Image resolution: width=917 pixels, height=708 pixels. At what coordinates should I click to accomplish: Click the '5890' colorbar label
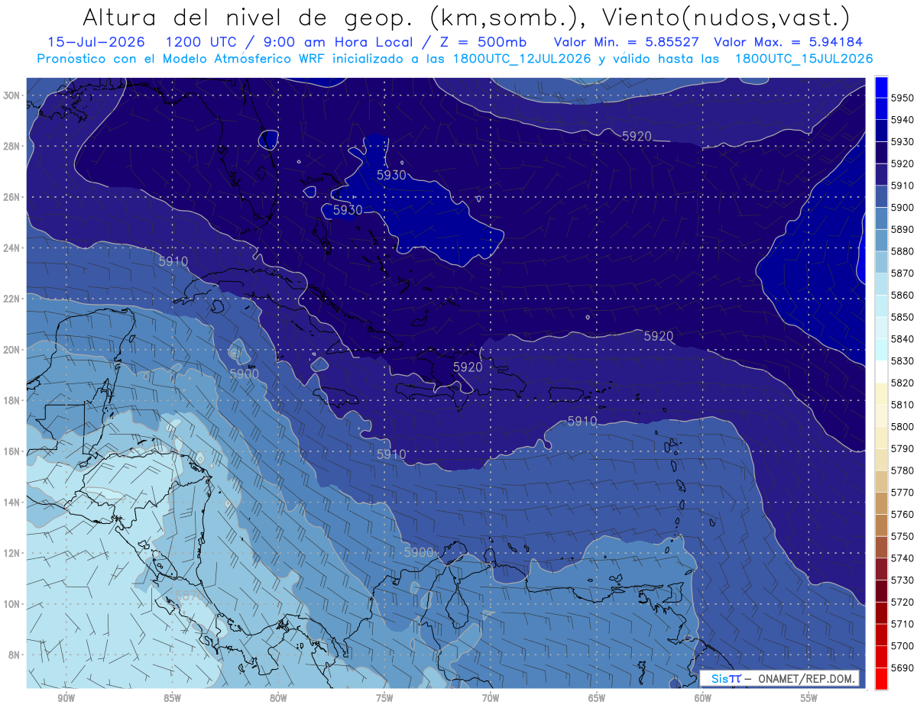902,229
